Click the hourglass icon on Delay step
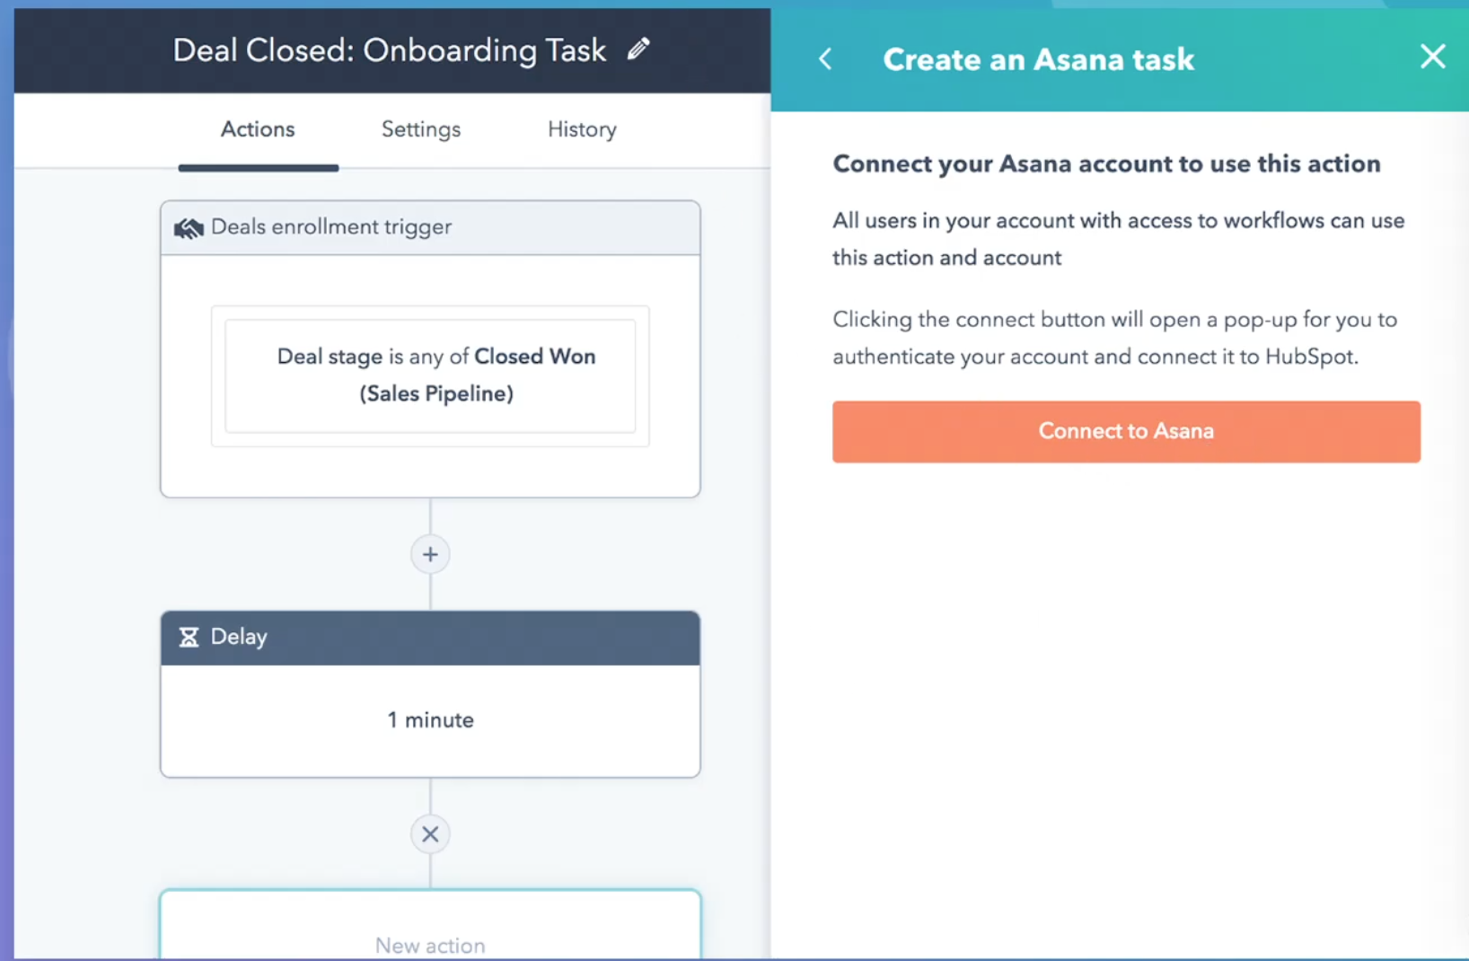The height and width of the screenshot is (961, 1469). [189, 638]
